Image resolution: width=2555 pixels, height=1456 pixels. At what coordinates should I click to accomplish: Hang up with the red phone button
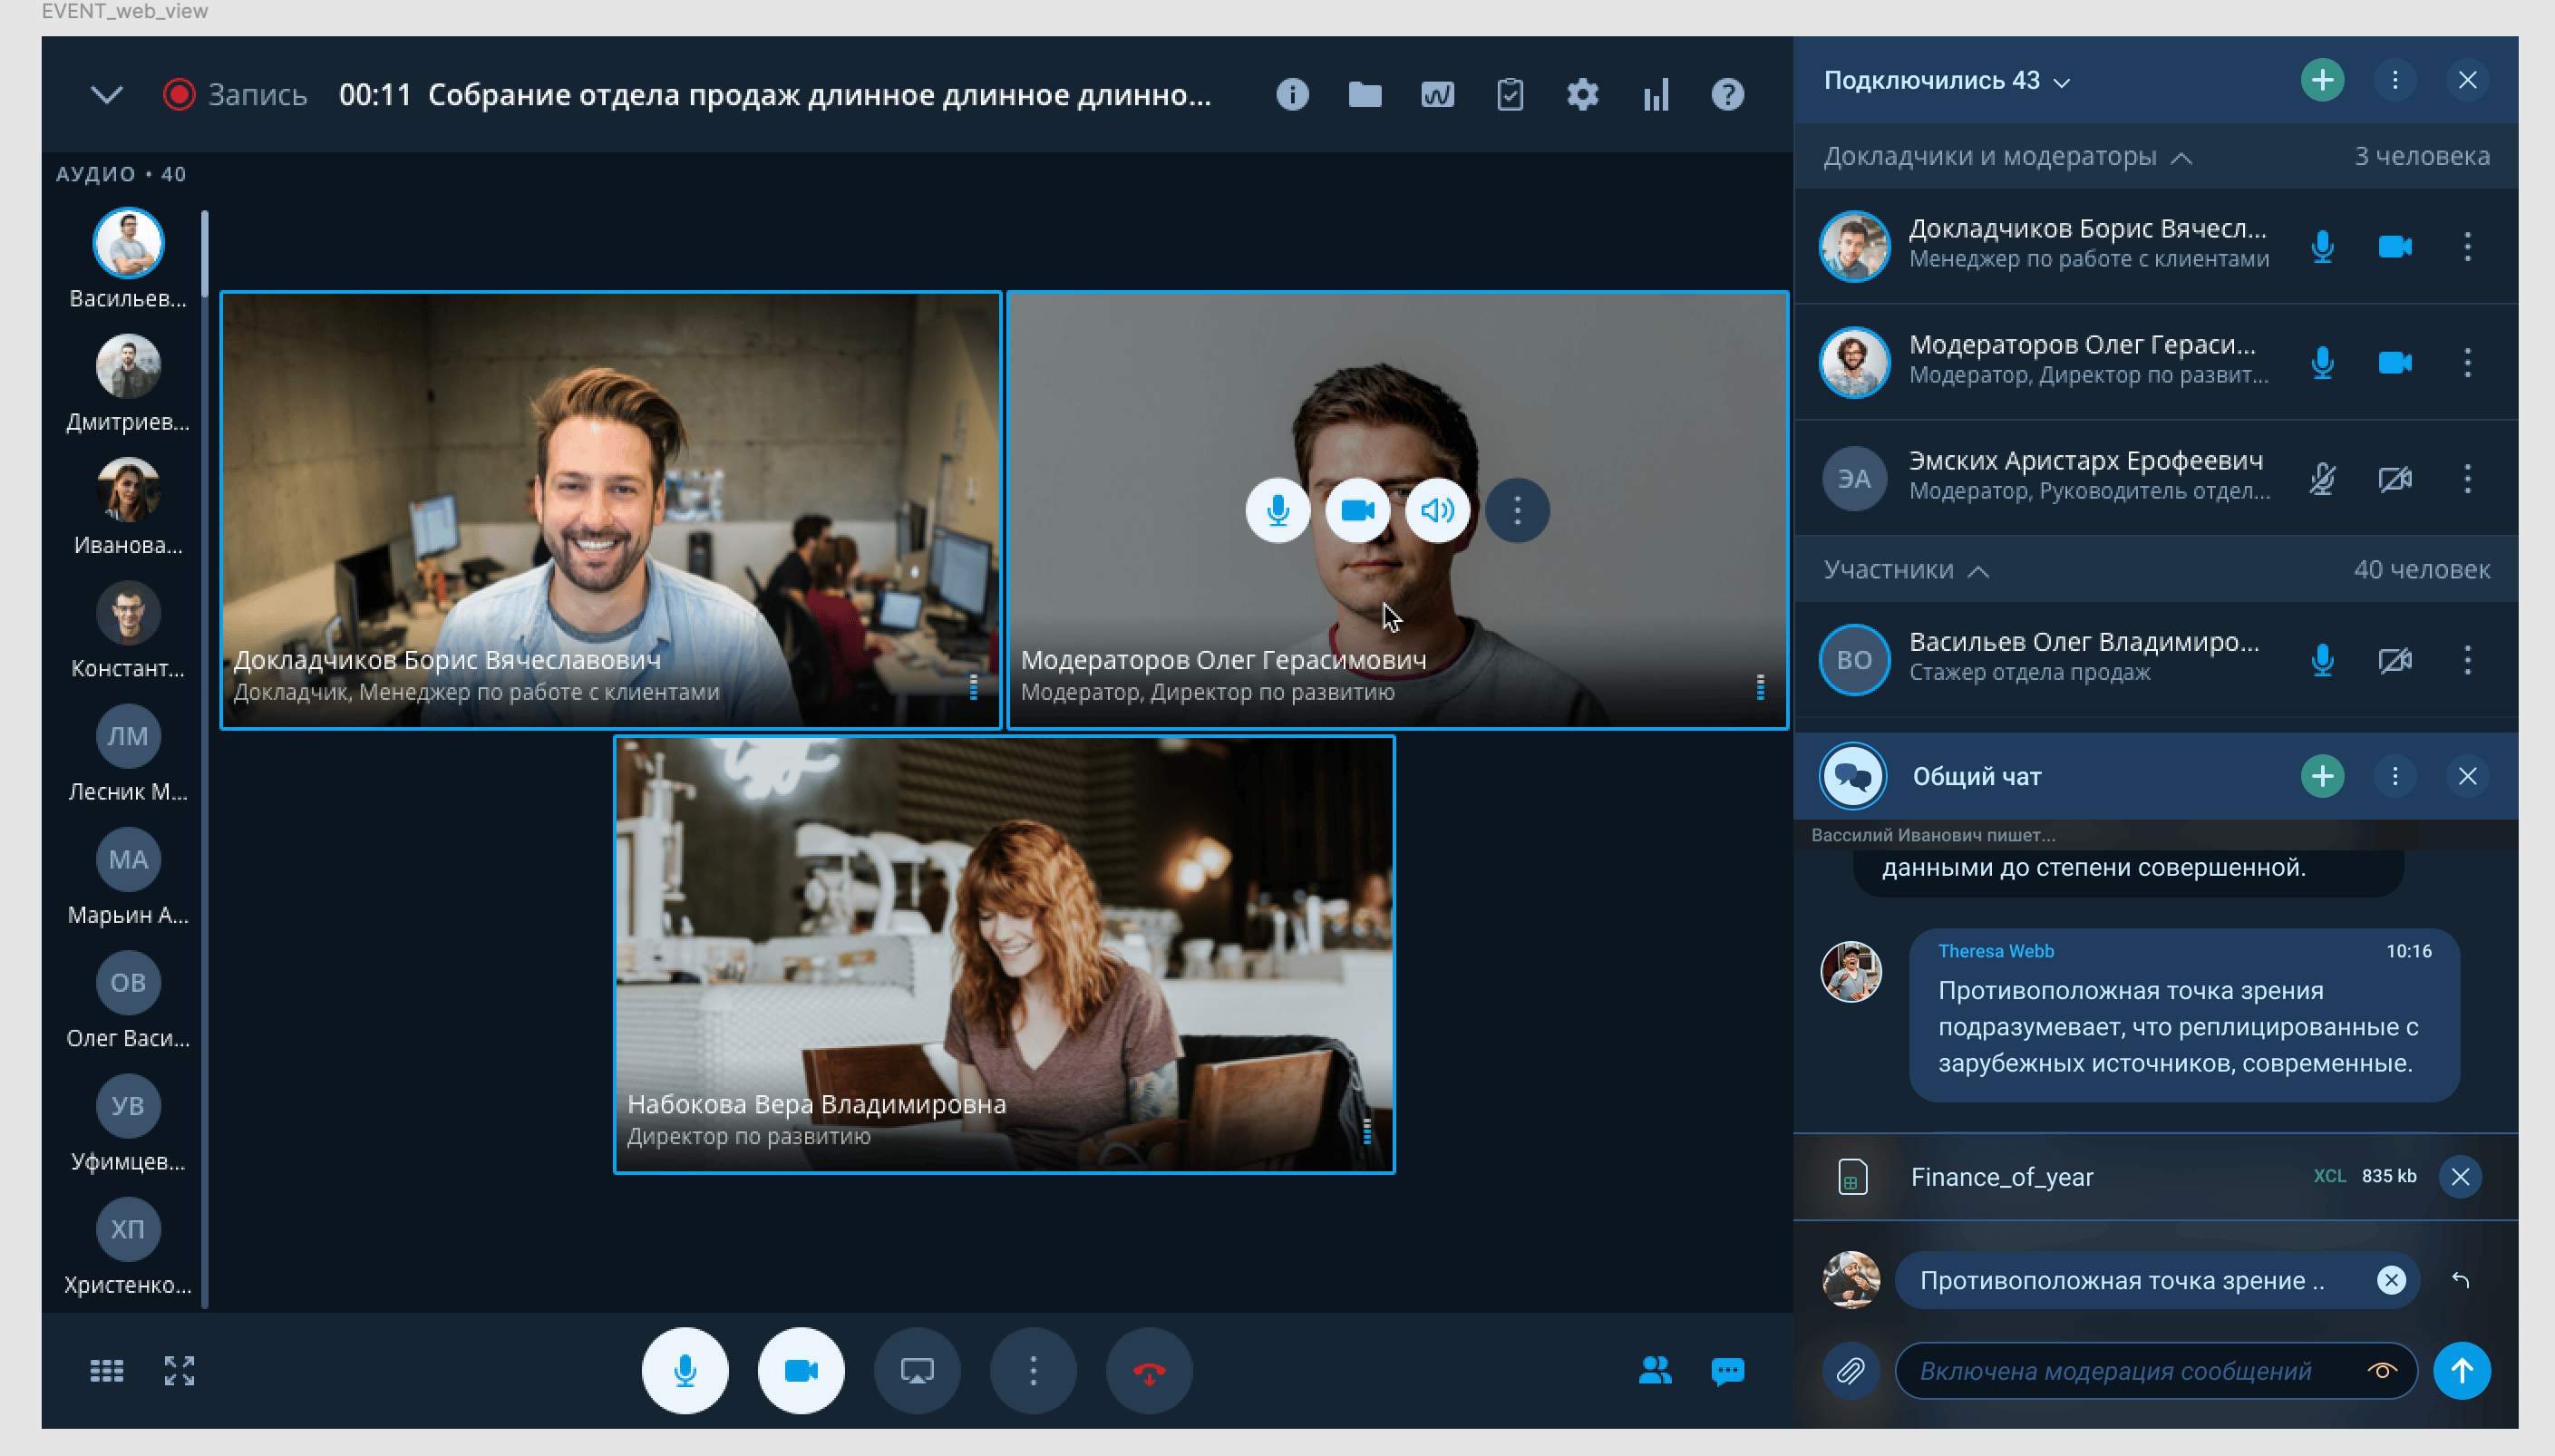coord(1149,1370)
